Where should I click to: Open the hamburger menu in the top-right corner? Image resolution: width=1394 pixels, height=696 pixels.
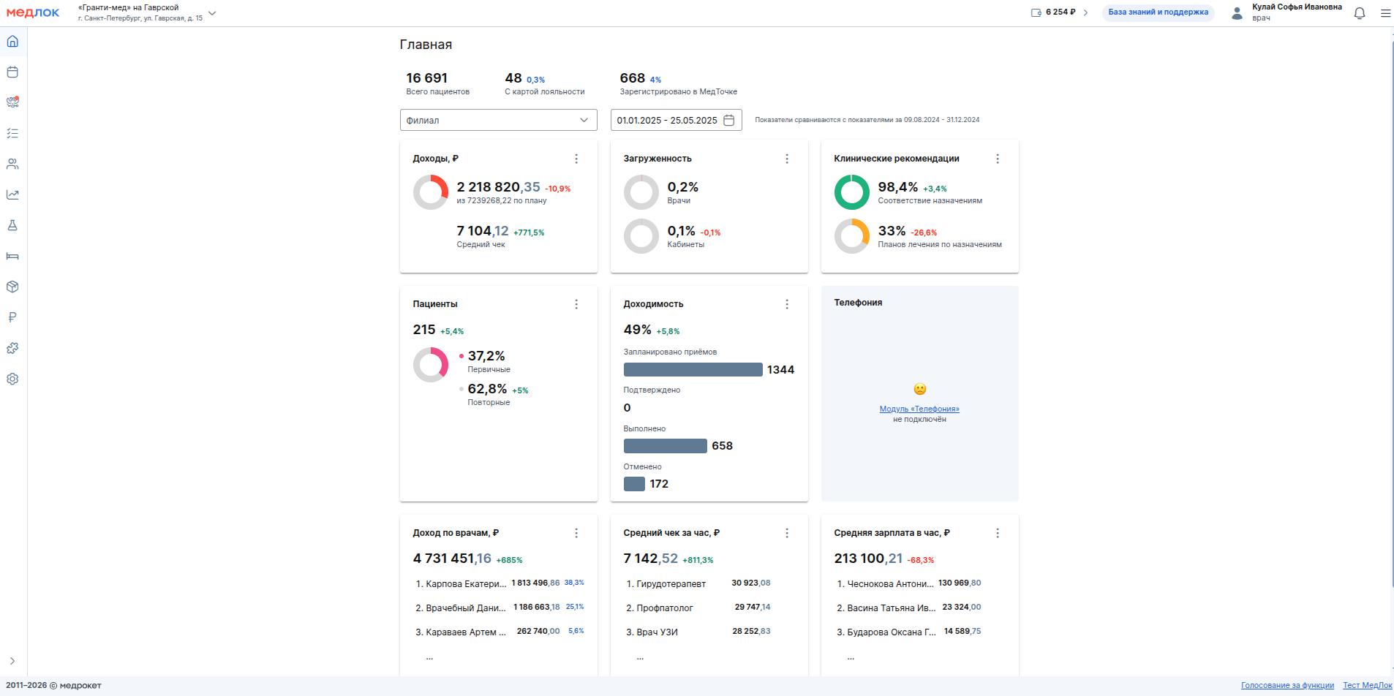(x=1385, y=13)
